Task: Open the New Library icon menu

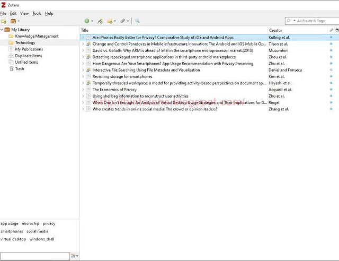Action: pos(15,21)
